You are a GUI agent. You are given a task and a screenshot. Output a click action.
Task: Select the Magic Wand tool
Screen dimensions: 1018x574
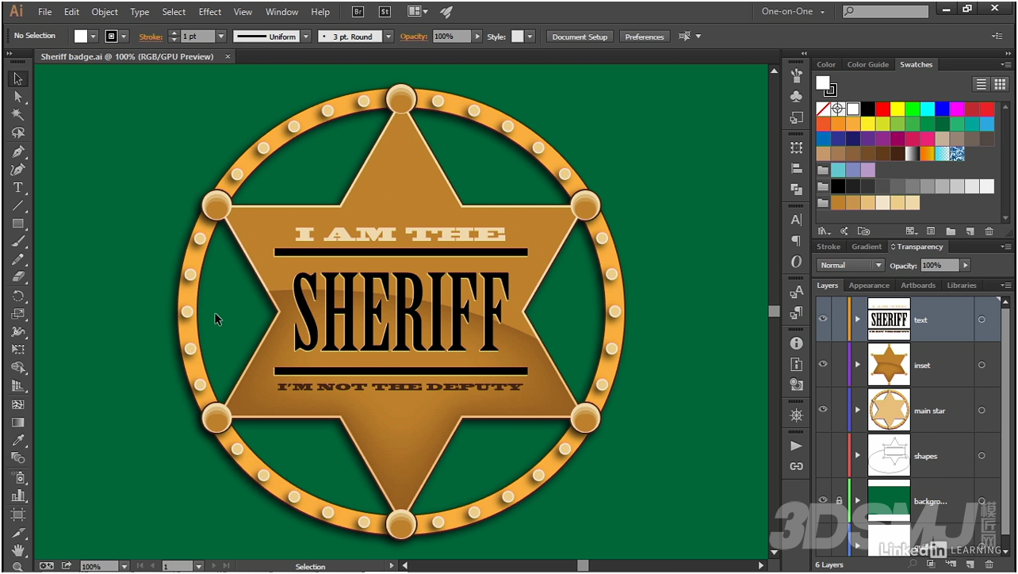pyautogui.click(x=17, y=115)
